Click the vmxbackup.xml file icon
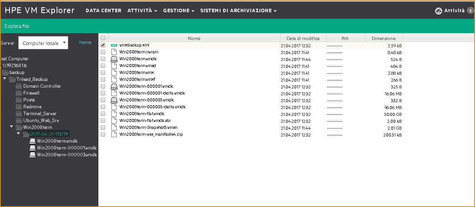Viewport: 475px width, 207px height. 114,45
